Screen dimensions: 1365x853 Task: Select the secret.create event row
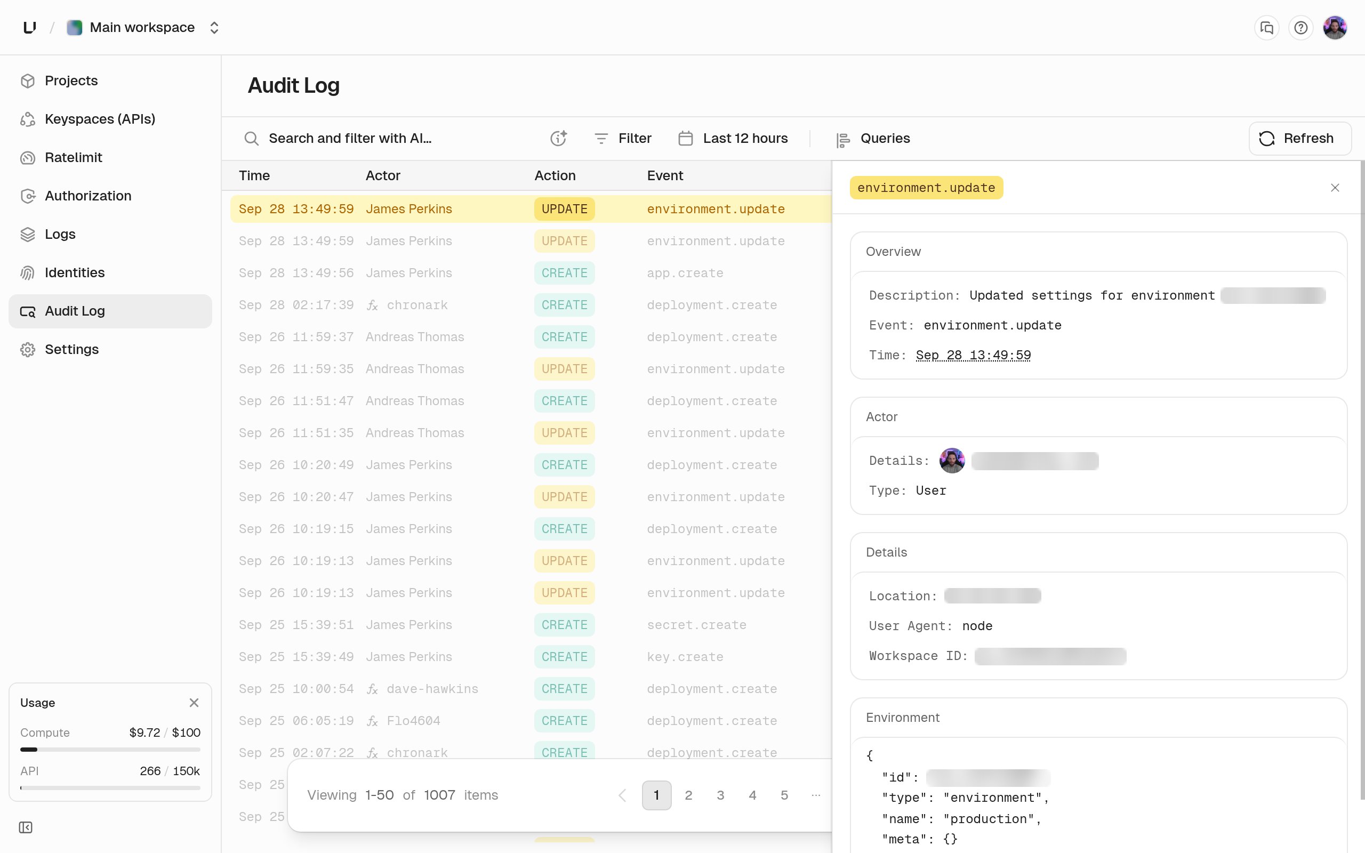coord(530,625)
